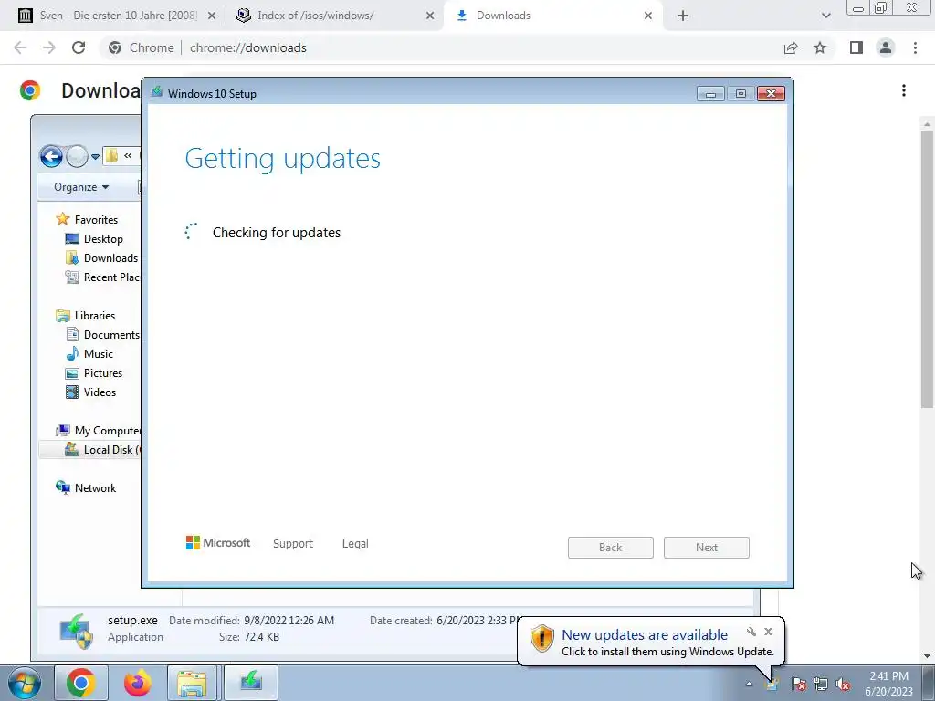The image size is (935, 701).
Task: Open new tab with plus button
Action: pyautogui.click(x=683, y=16)
